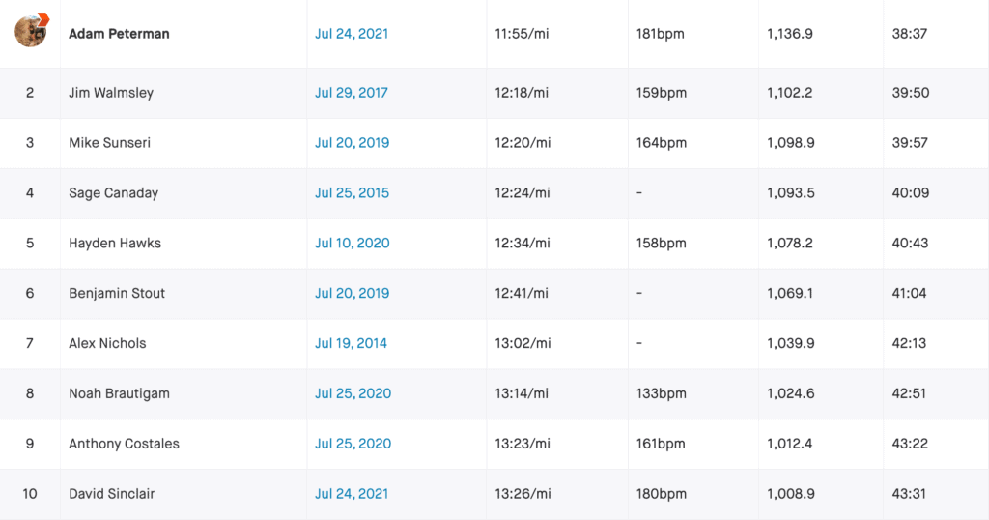
Task: Click Noah Brautigam's name in row 8
Action: point(119,393)
